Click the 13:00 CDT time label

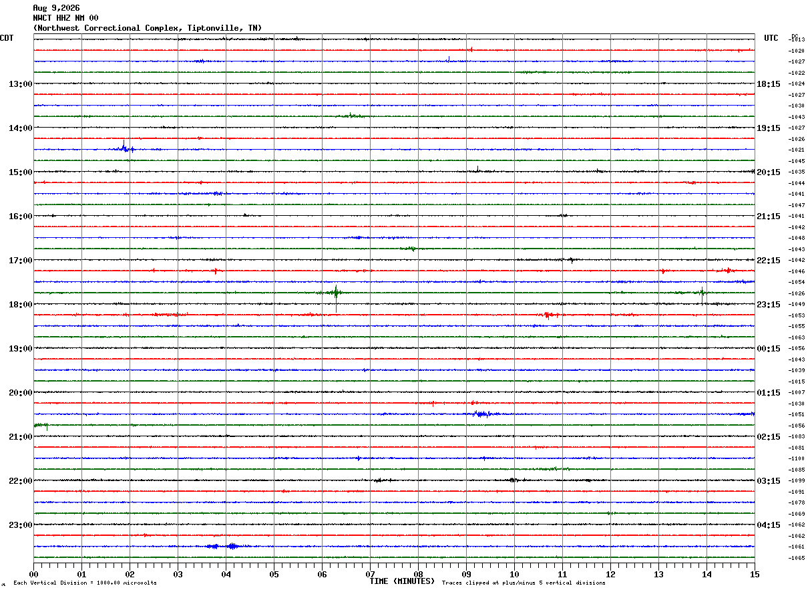click(x=20, y=84)
